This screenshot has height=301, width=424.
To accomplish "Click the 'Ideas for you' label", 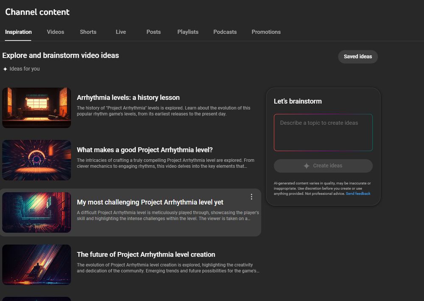I will (25, 69).
